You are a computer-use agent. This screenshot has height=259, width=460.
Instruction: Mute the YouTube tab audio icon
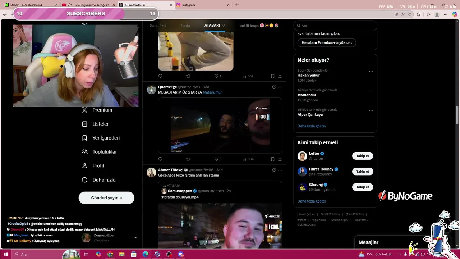tap(70, 5)
